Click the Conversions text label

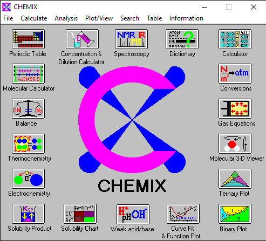(x=236, y=88)
